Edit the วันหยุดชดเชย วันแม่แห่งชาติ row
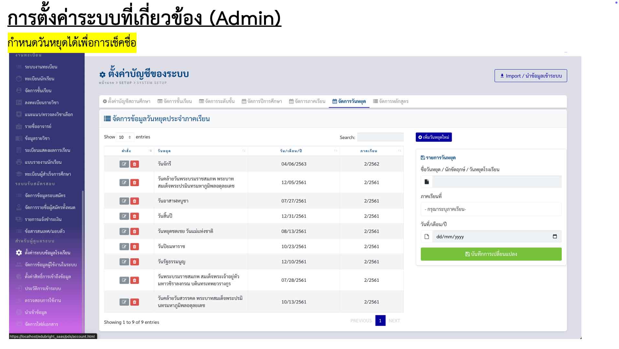619x349 pixels. 124,231
